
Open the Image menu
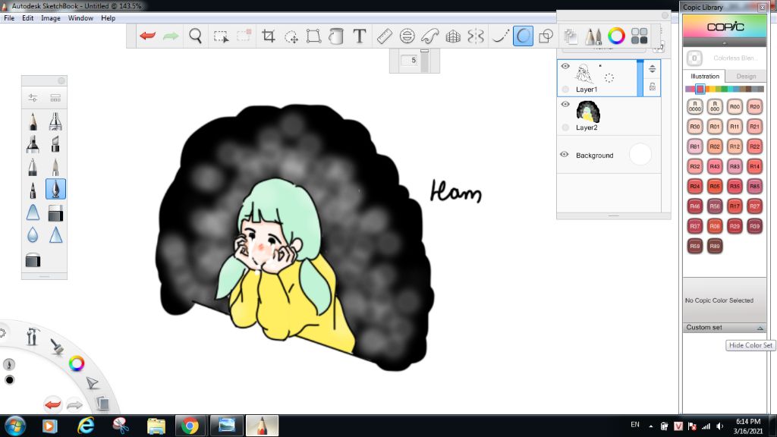pyautogui.click(x=51, y=18)
